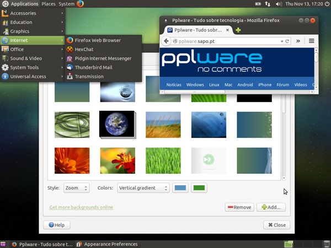Switch to Appearance Preferences taskbar button
Image resolution: width=331 pixels, height=248 pixels.
(108, 244)
